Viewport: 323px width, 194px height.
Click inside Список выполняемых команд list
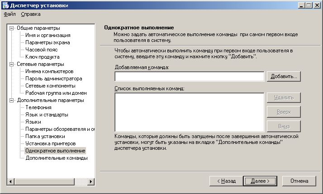(189, 111)
